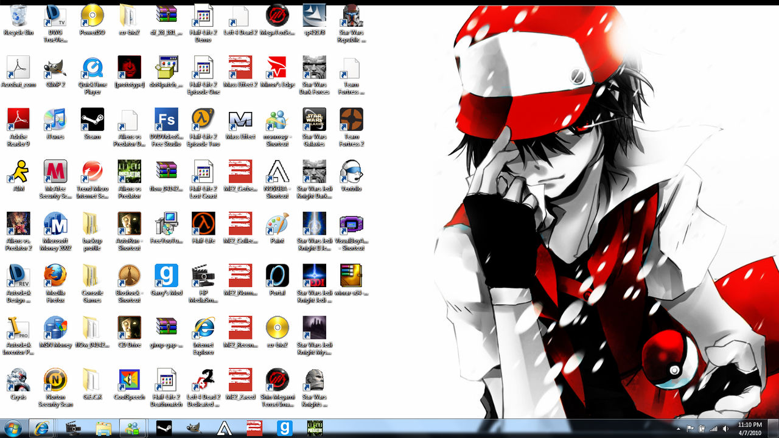779x438 pixels.
Task: Open Action Center flag in tray
Action: [x=690, y=428]
